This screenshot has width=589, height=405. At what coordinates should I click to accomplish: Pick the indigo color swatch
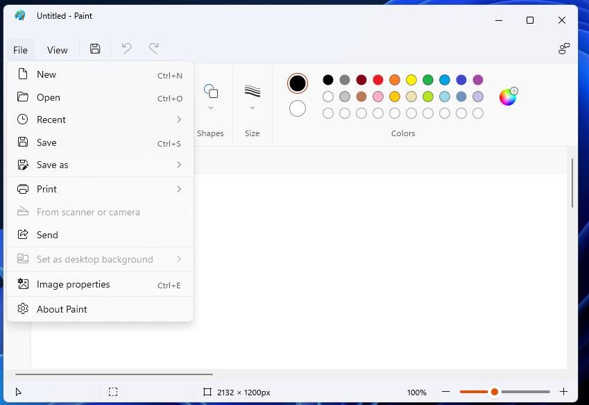(x=461, y=80)
